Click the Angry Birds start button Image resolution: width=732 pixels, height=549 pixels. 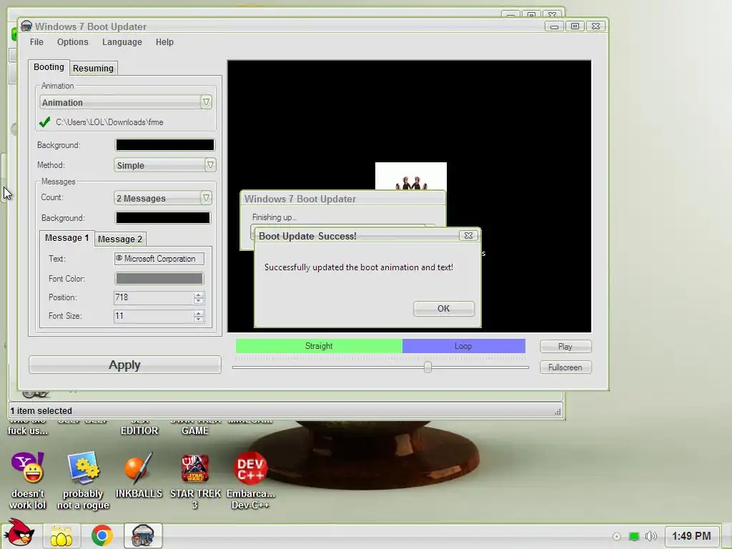(19, 533)
